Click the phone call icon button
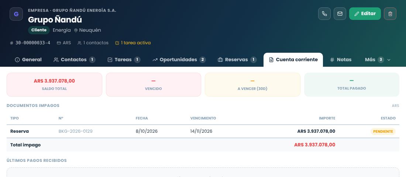This screenshot has width=406, height=177. [x=324, y=14]
